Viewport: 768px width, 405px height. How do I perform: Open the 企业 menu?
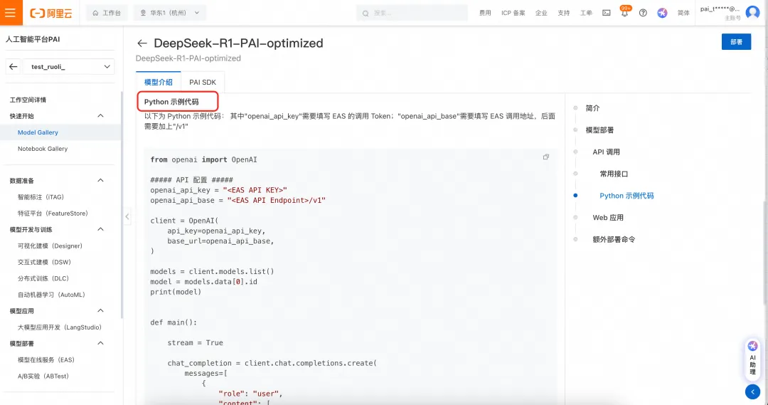click(x=541, y=14)
